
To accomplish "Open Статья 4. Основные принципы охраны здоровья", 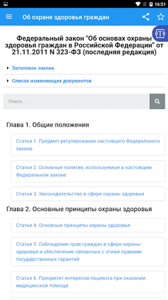I will (x=88, y=225).
